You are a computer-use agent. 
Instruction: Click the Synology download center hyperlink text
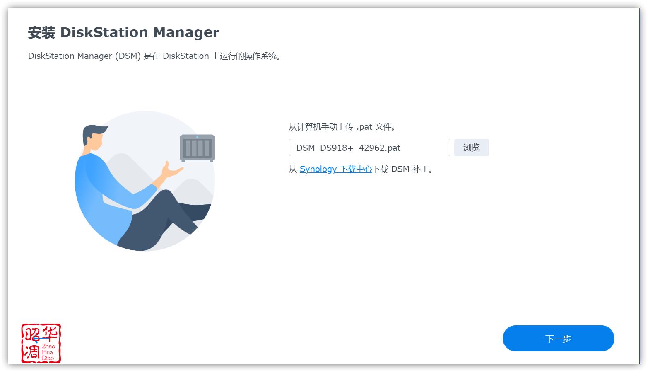(x=335, y=169)
